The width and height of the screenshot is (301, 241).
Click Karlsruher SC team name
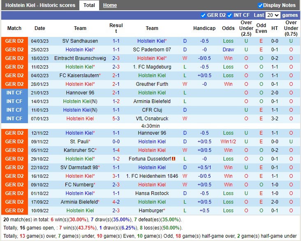(x=80, y=150)
